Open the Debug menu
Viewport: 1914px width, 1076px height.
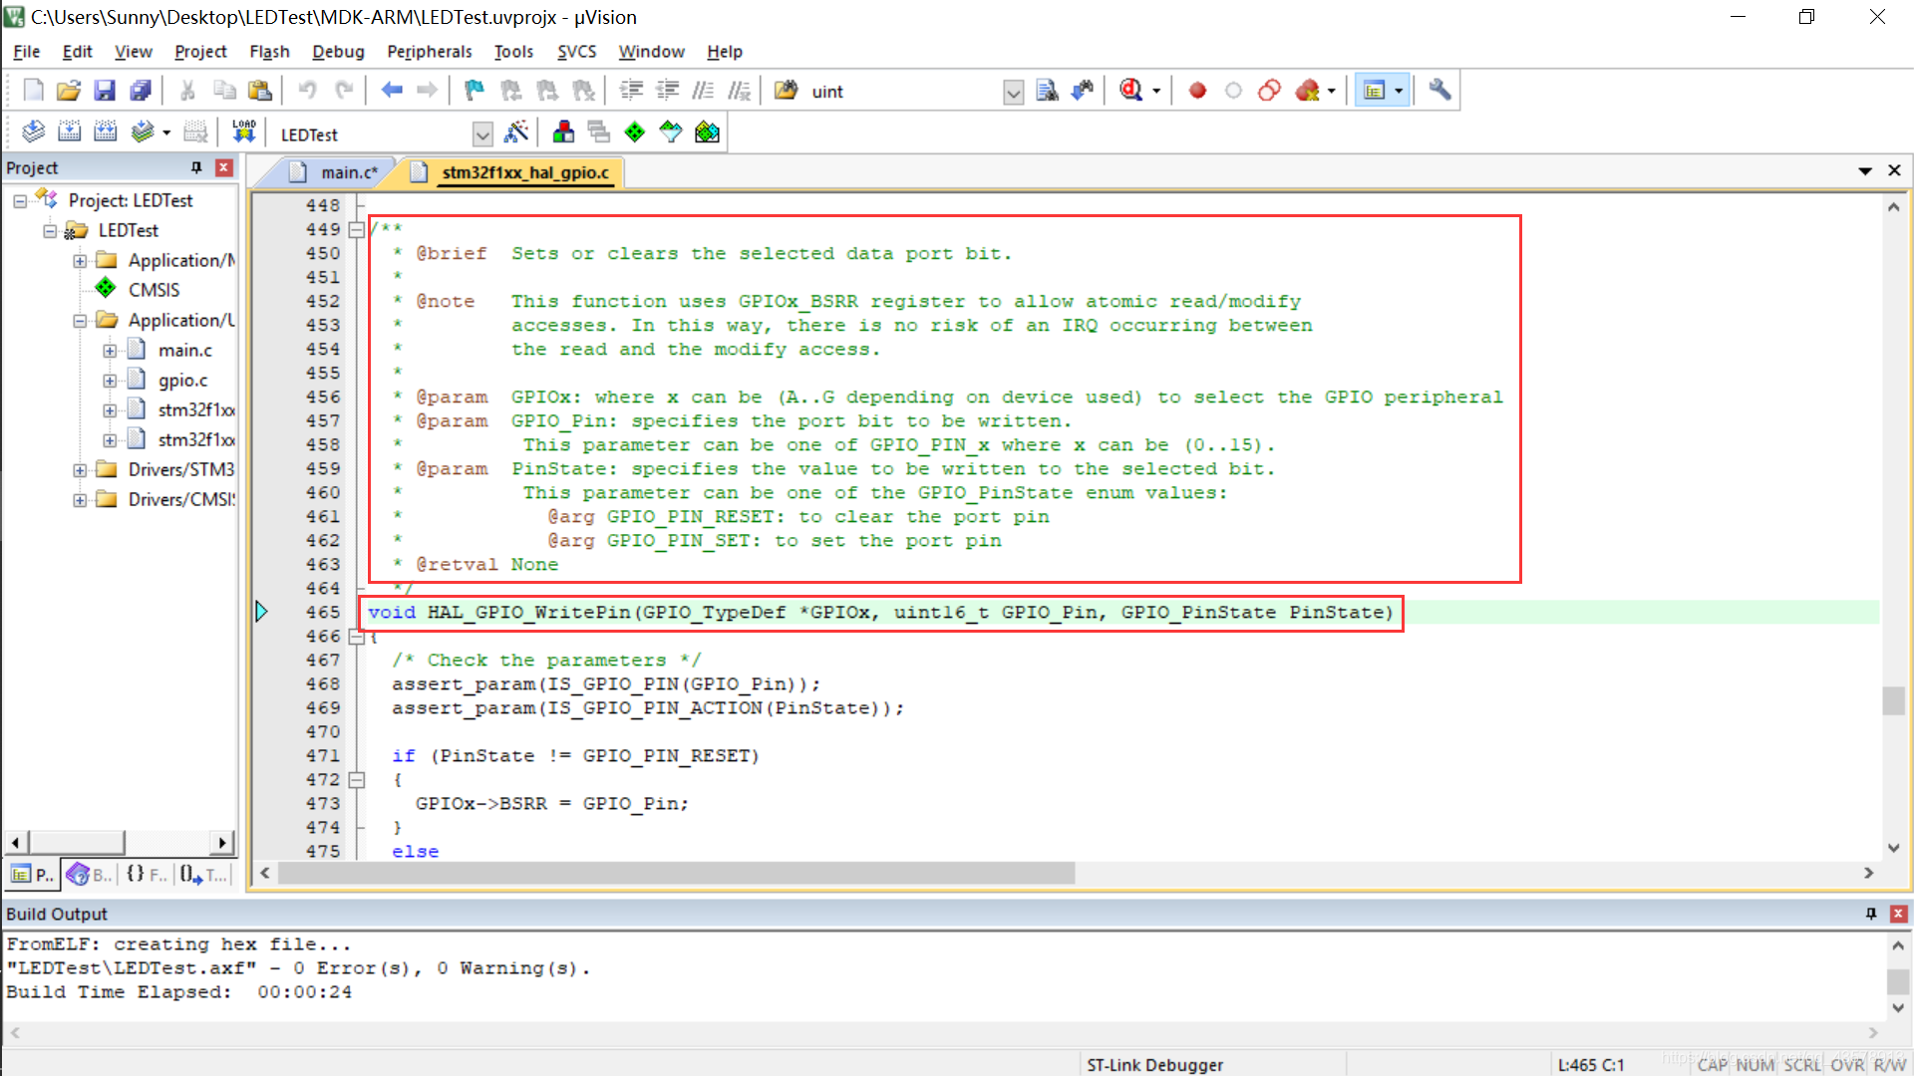tap(338, 52)
